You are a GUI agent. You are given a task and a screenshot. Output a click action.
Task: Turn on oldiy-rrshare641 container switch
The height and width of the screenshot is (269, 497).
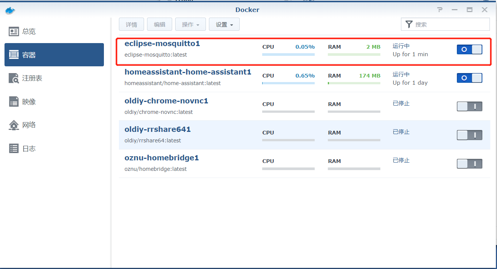(469, 135)
